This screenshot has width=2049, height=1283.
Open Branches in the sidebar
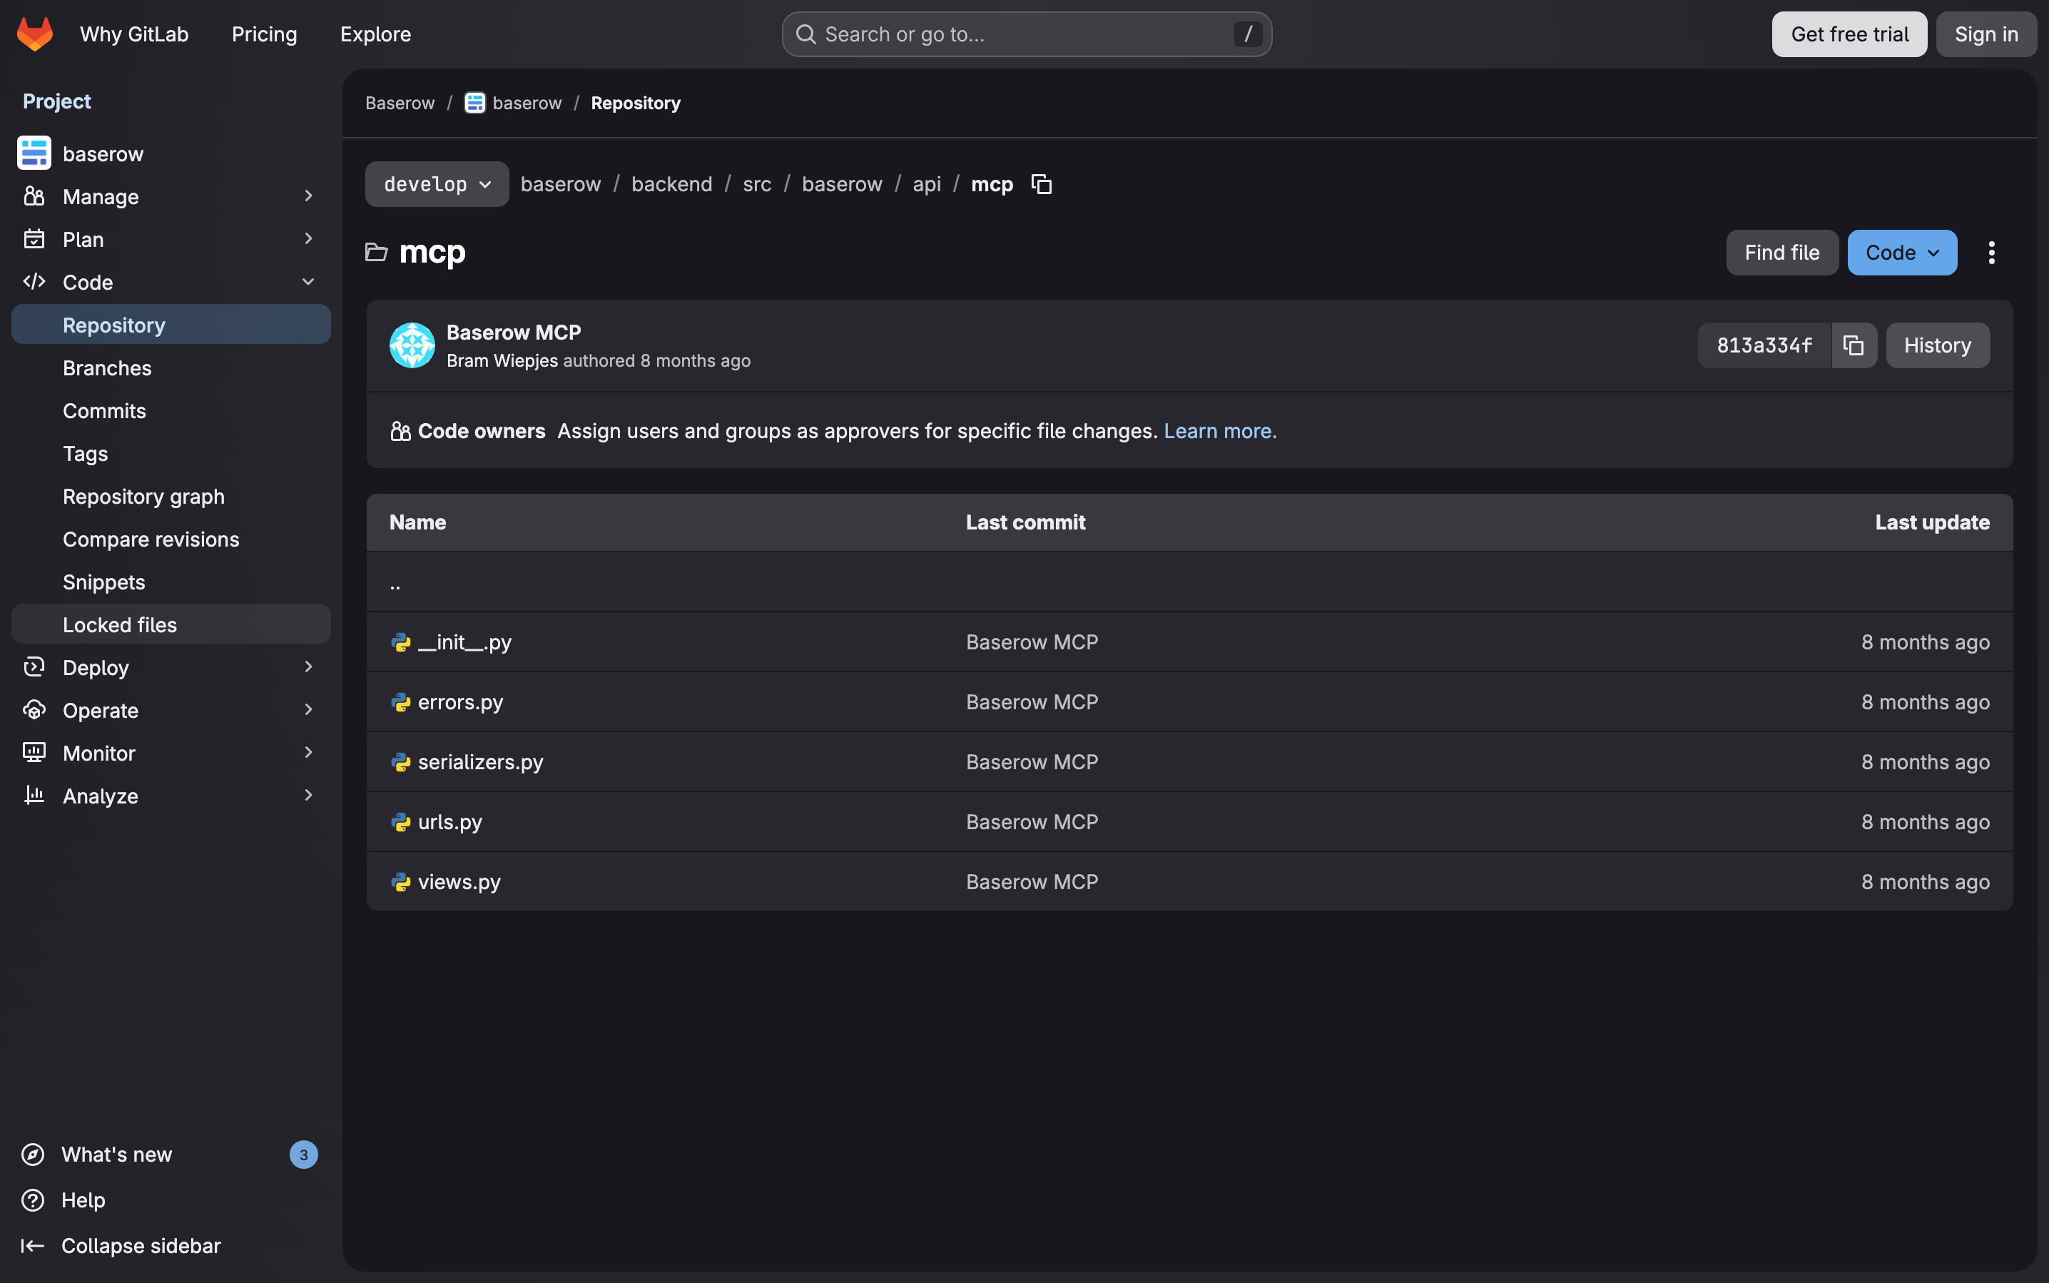pos(107,367)
